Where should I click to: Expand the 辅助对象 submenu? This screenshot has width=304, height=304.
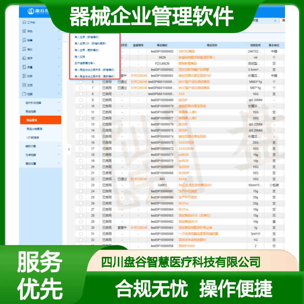pyautogui.click(x=59, y=146)
